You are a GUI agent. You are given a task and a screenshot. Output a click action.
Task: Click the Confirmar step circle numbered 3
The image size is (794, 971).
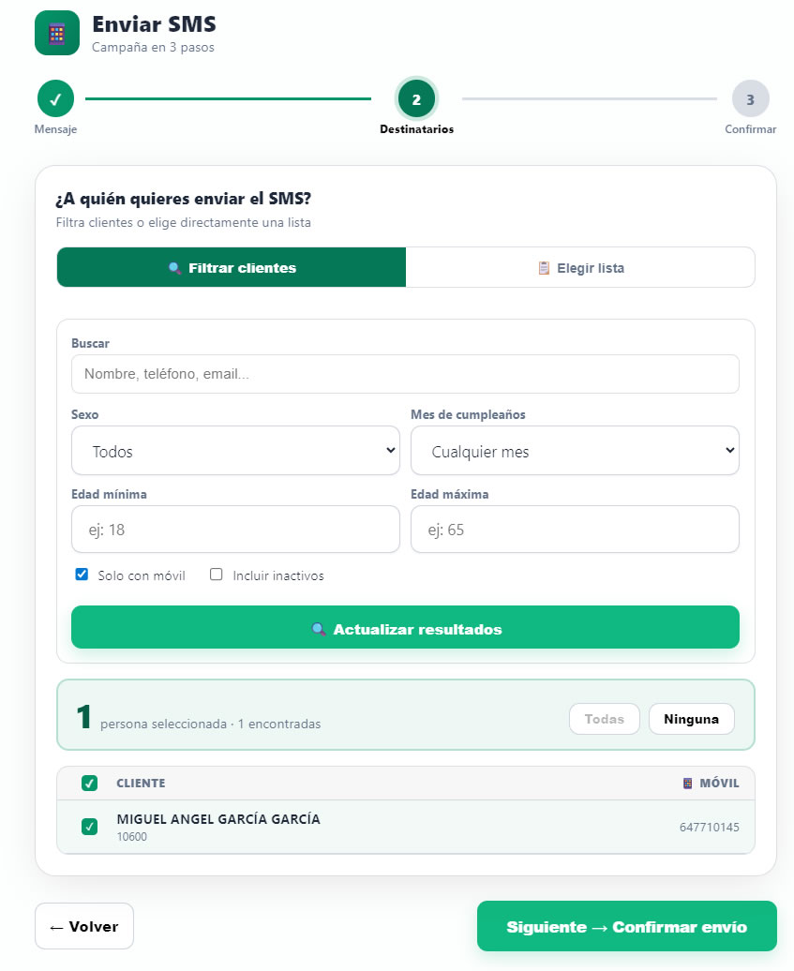[x=750, y=97]
